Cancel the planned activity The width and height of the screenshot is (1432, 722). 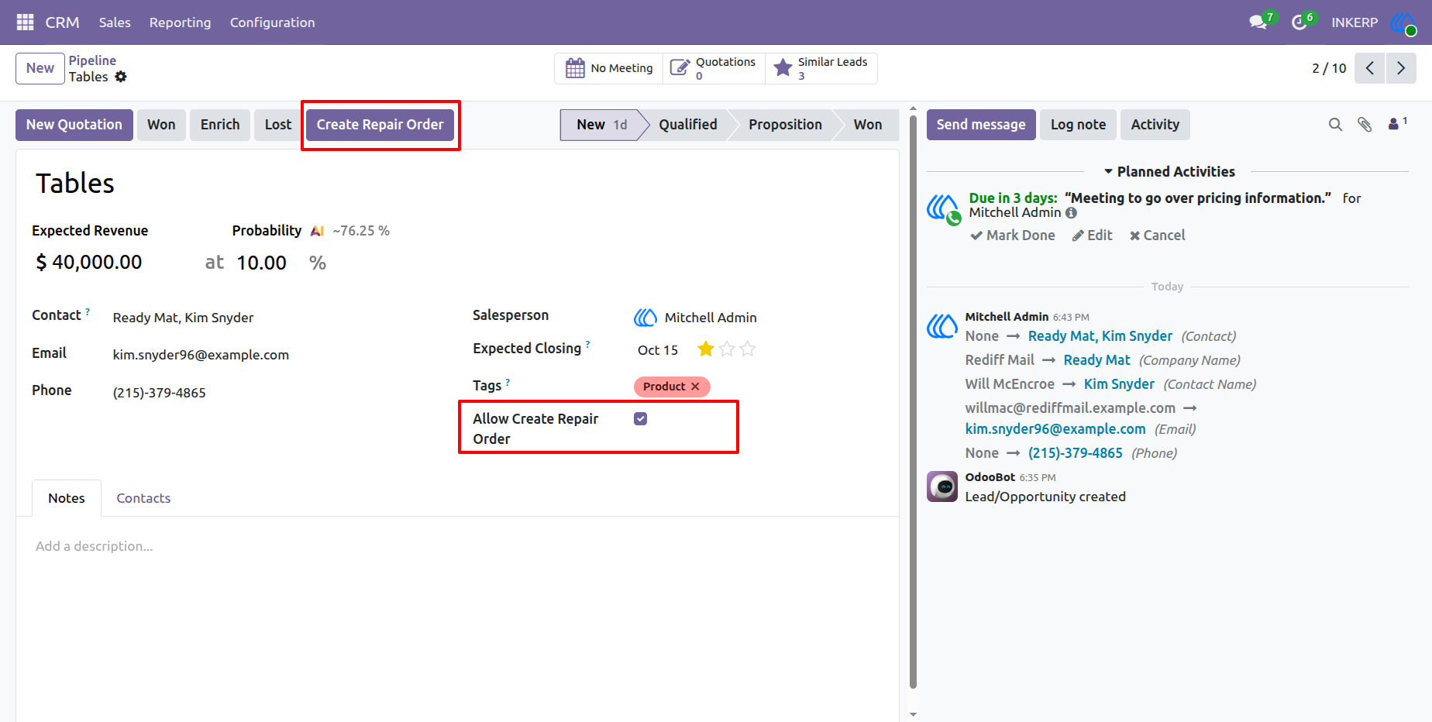1157,236
